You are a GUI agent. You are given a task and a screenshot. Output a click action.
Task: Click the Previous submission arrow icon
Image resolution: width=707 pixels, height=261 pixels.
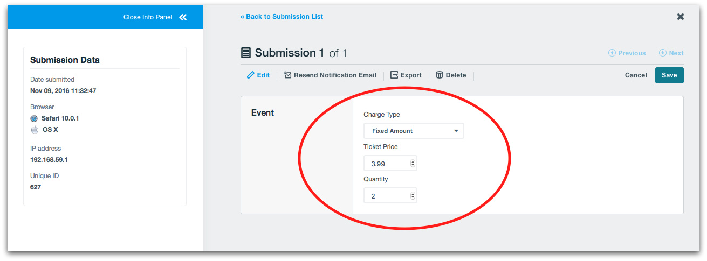pyautogui.click(x=612, y=53)
